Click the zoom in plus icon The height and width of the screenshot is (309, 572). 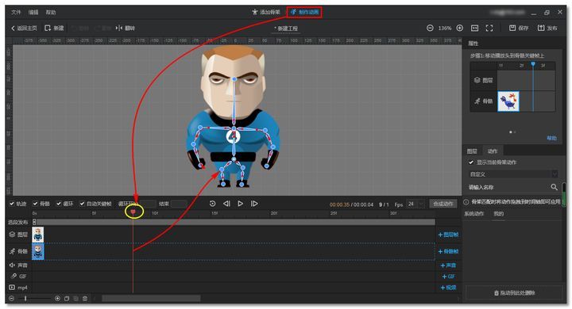[x=460, y=28]
